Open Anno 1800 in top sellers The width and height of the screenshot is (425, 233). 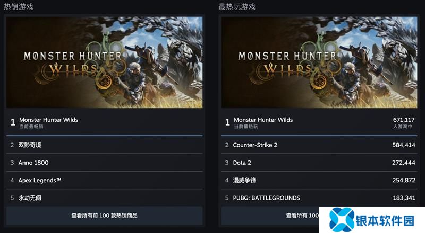pos(104,163)
